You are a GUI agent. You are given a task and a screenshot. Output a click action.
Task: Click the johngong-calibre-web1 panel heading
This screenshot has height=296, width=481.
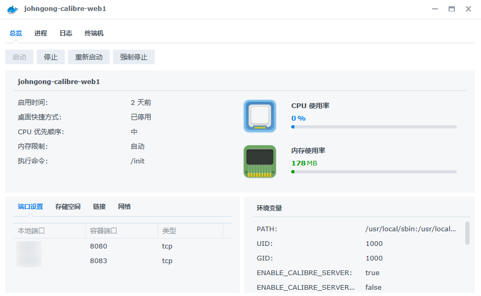(59, 82)
